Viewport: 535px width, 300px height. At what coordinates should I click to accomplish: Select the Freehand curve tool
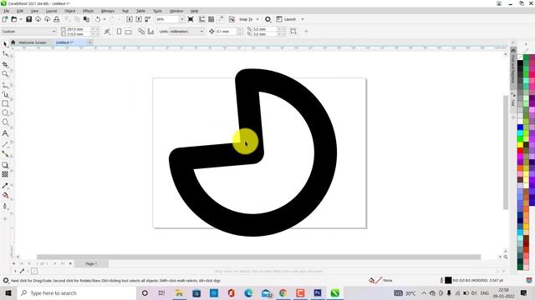5,85
